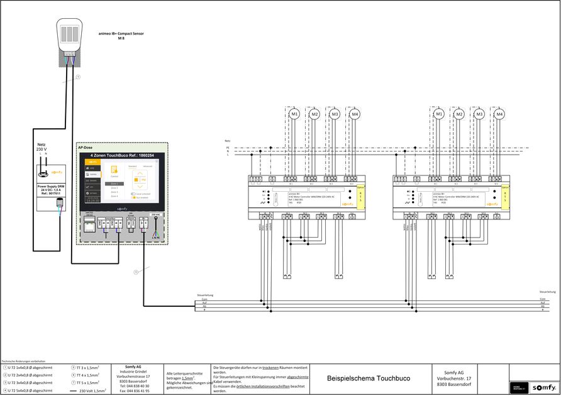Click the M2 motor symbol of left controller
This screenshot has width=561, height=396.
(314, 114)
